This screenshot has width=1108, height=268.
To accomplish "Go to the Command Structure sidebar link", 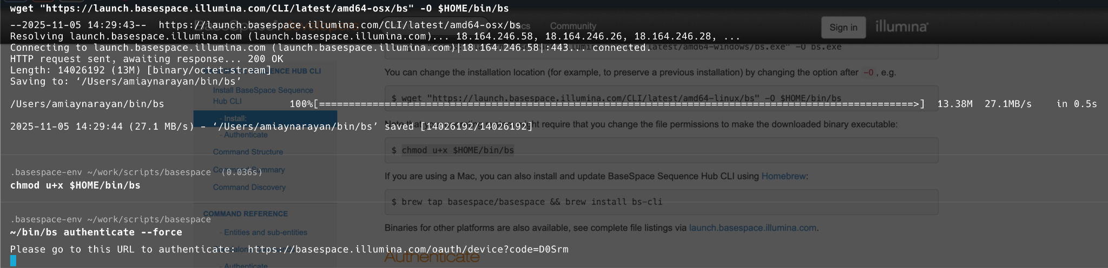I will coord(248,152).
